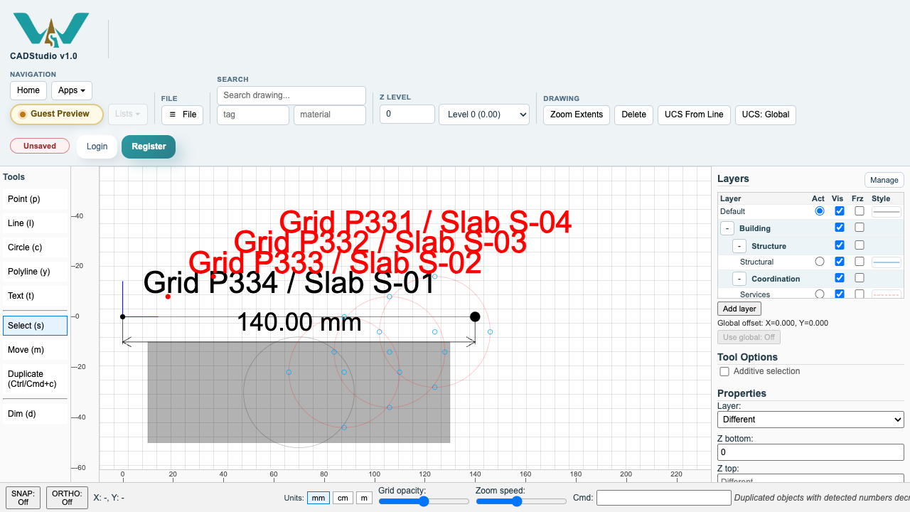Adjust the Grid opacity slider
Image resolution: width=910 pixels, height=512 pixels.
coord(424,501)
